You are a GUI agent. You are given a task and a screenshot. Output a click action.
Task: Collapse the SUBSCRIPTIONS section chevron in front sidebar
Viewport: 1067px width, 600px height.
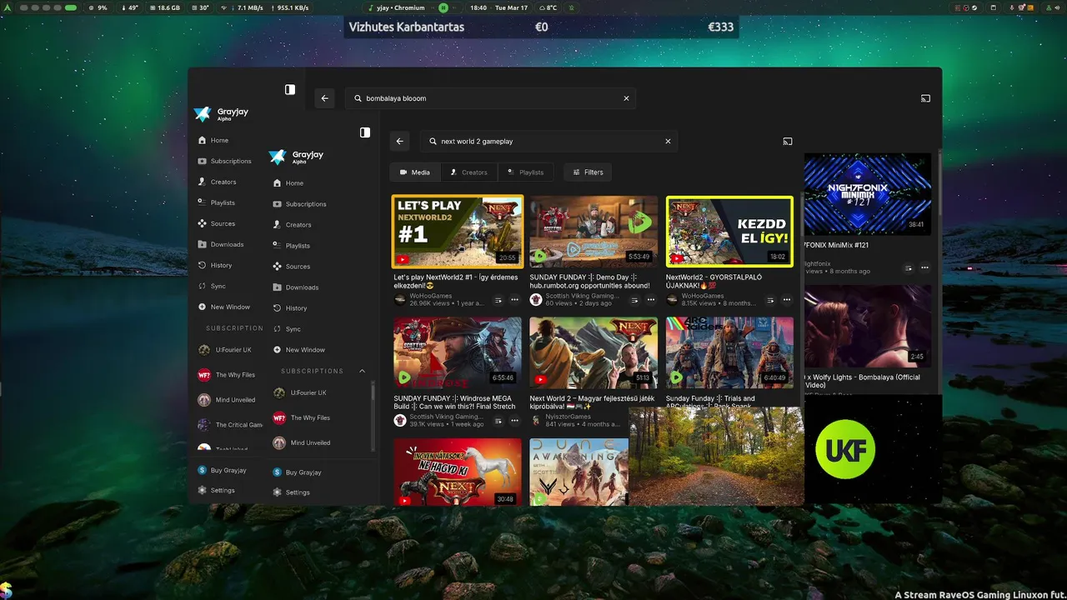pos(362,371)
